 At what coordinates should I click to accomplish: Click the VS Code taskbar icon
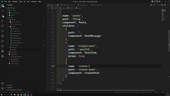(25, 95)
